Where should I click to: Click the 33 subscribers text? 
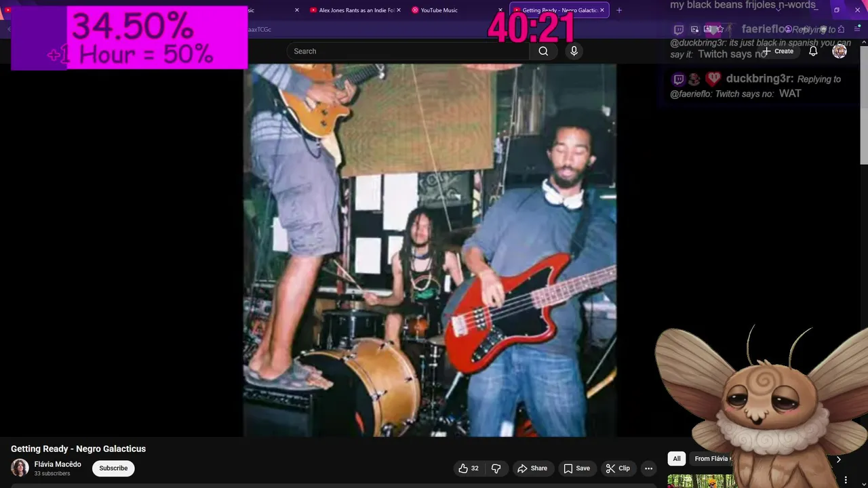tap(52, 474)
